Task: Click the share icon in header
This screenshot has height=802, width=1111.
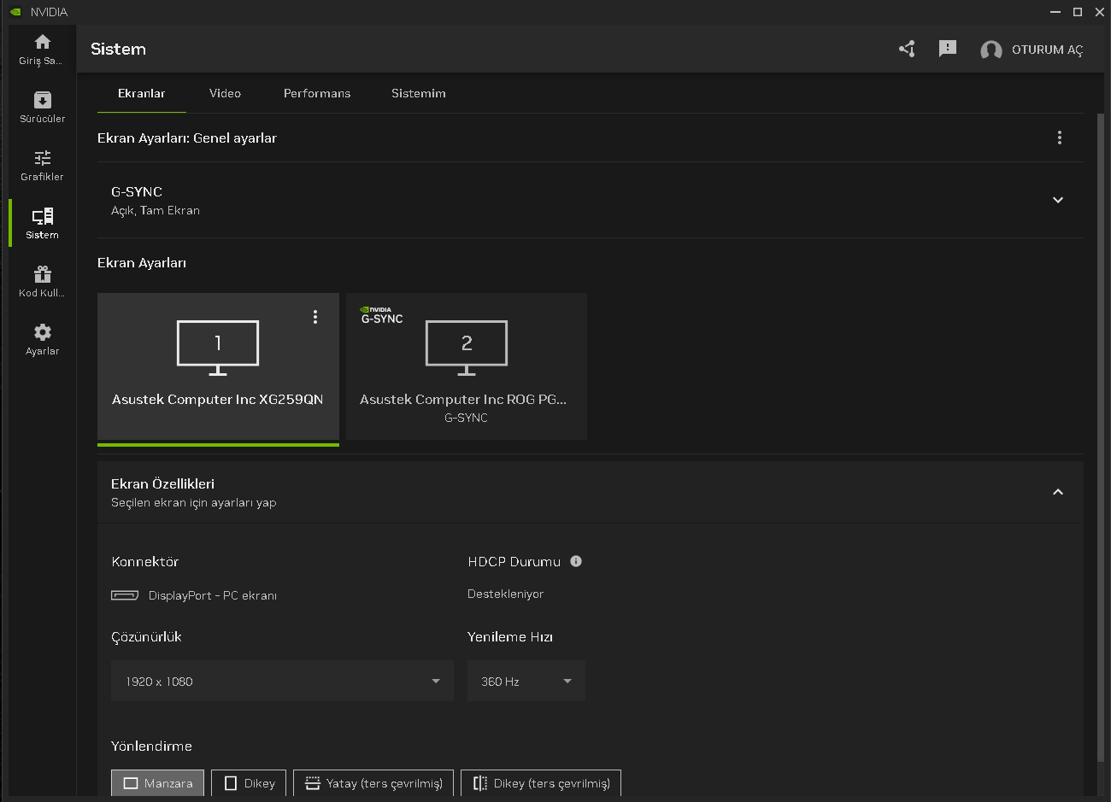Action: [x=907, y=49]
